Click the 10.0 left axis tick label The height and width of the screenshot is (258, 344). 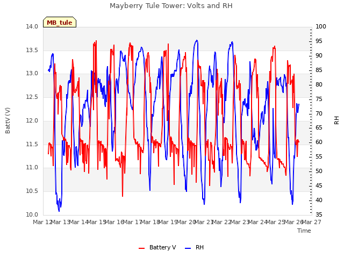click(32, 215)
